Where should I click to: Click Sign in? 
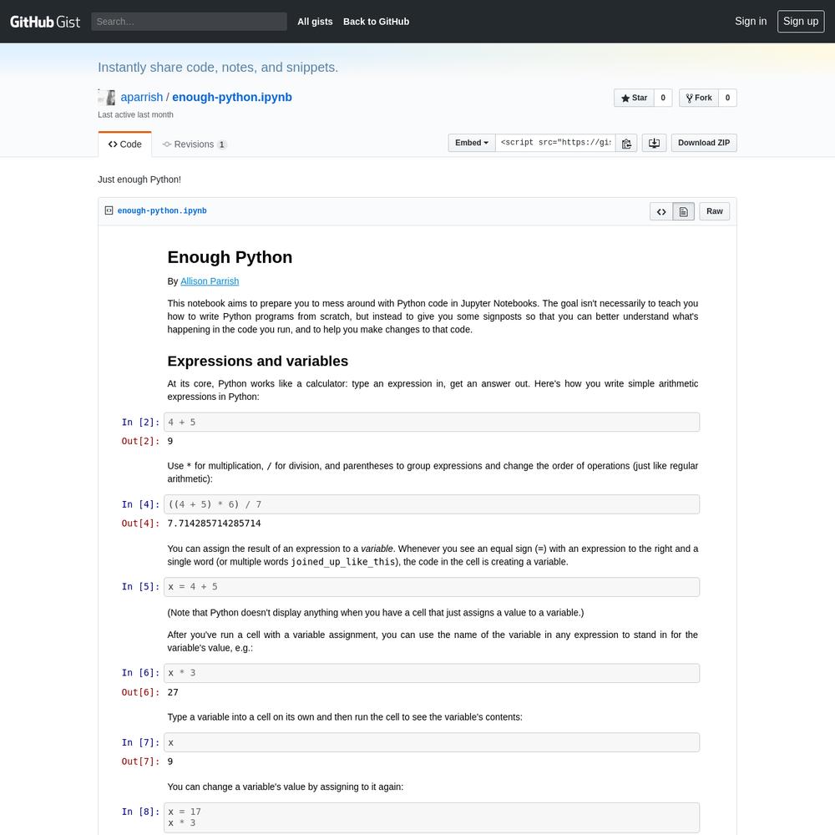751,22
